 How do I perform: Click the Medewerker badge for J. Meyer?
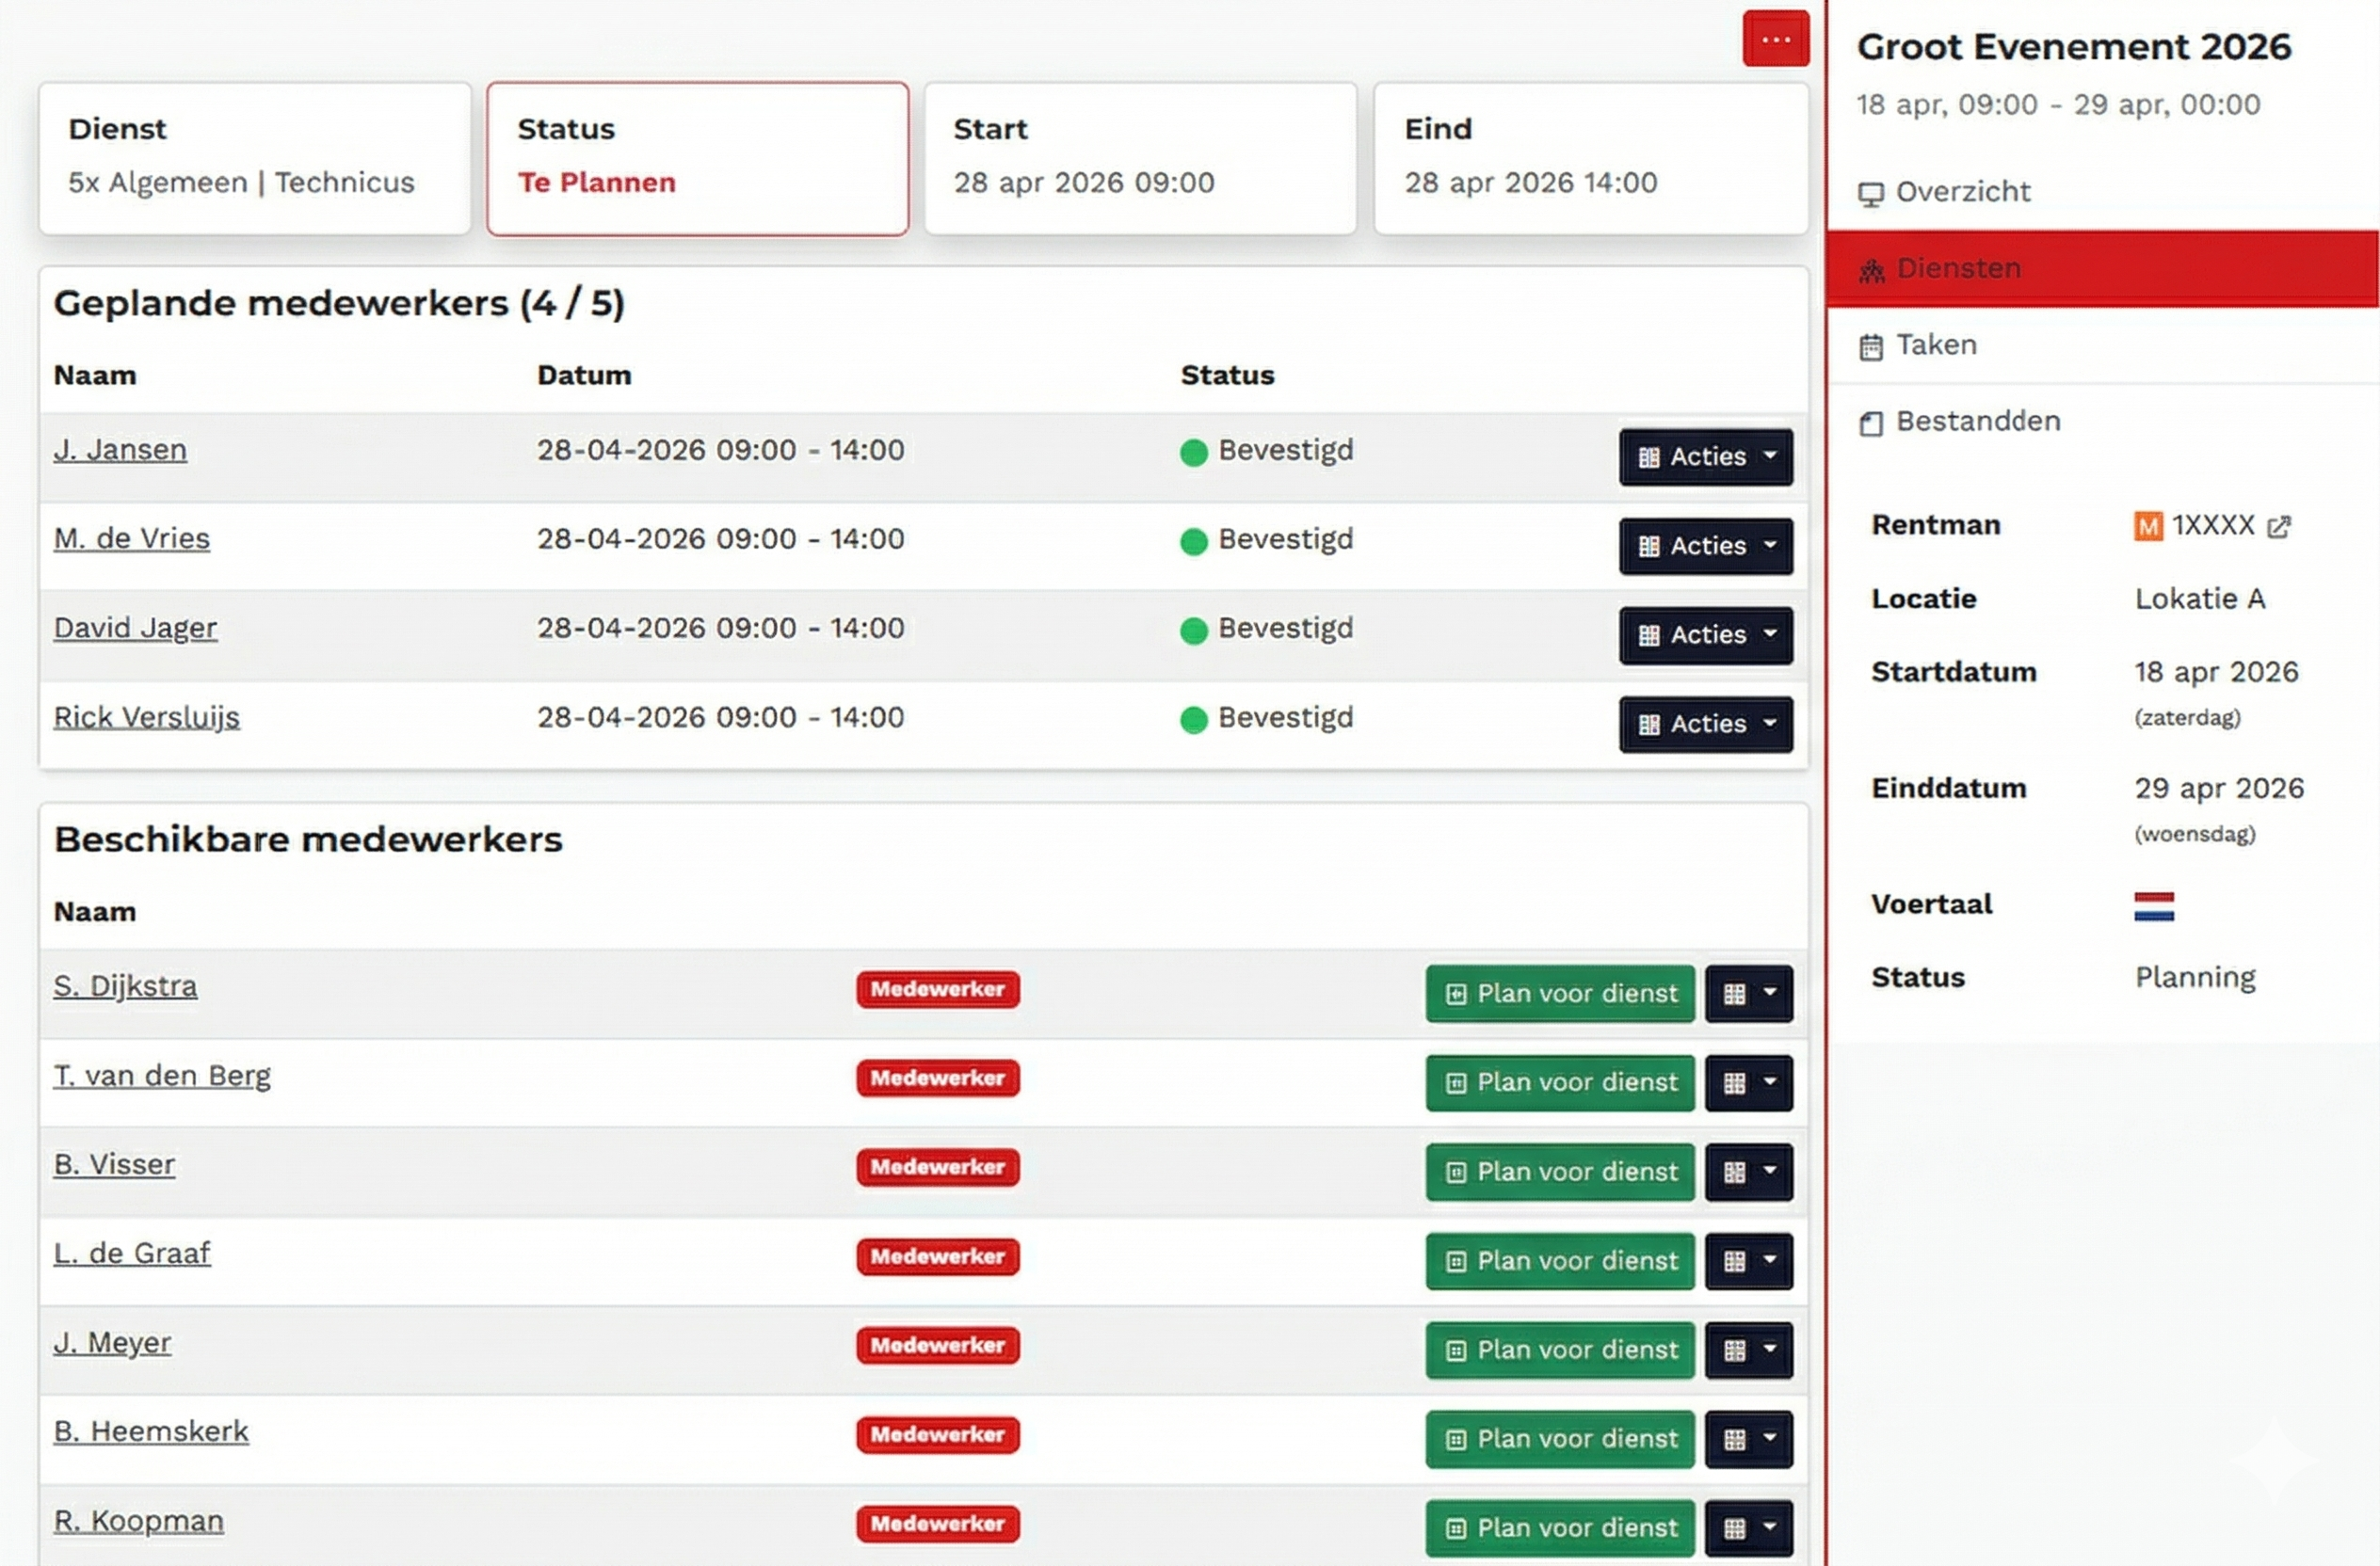(936, 1345)
